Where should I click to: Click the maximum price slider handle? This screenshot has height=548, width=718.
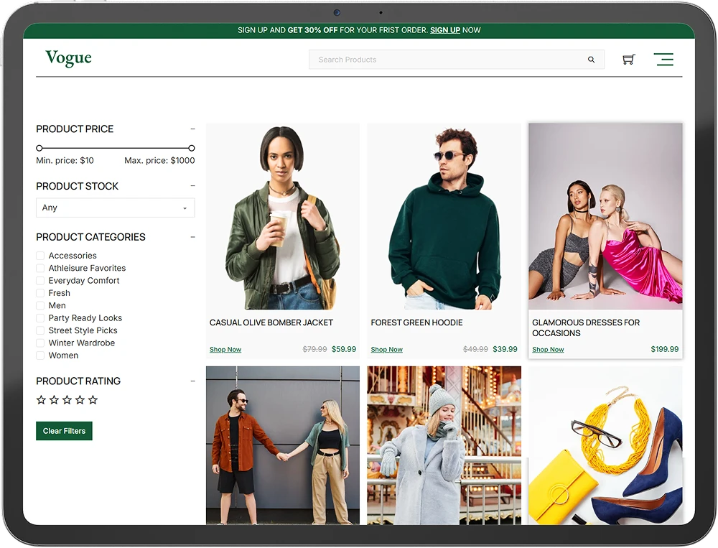192,148
